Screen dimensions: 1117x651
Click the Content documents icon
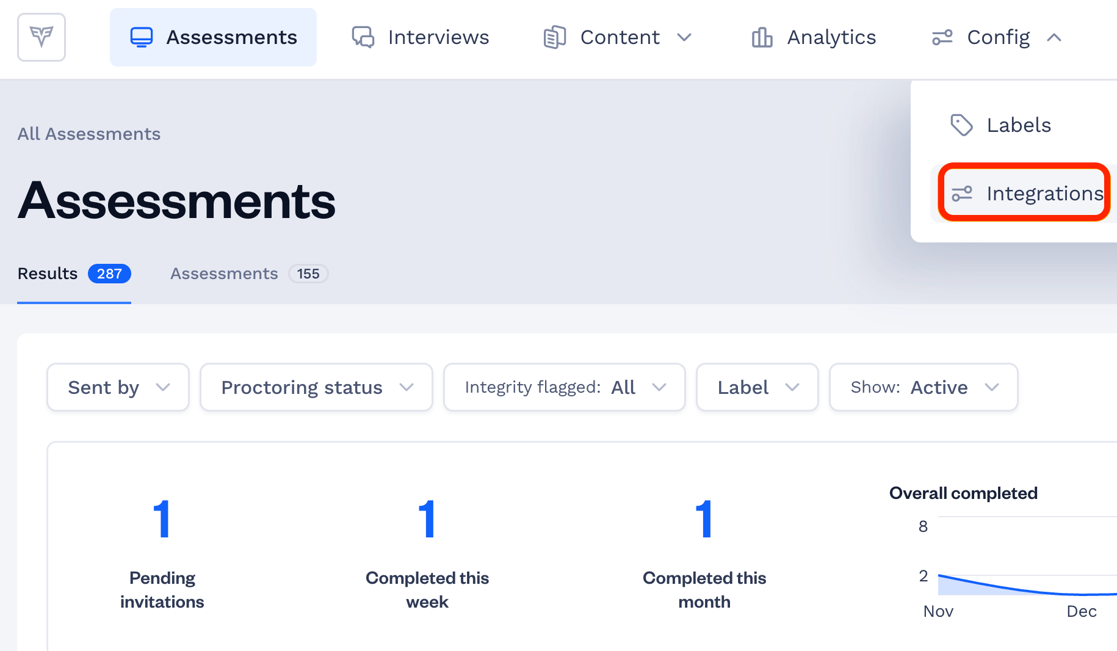[555, 37]
